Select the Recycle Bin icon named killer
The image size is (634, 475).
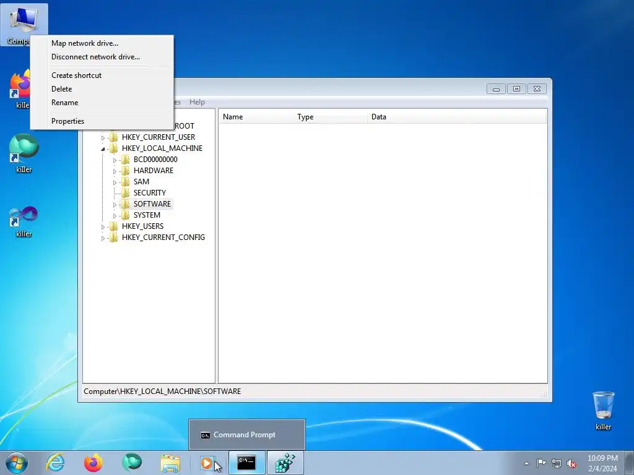click(x=603, y=411)
